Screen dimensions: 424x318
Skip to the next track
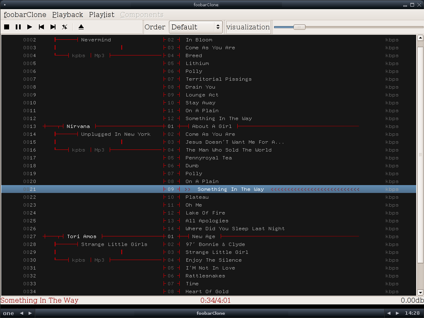point(53,27)
